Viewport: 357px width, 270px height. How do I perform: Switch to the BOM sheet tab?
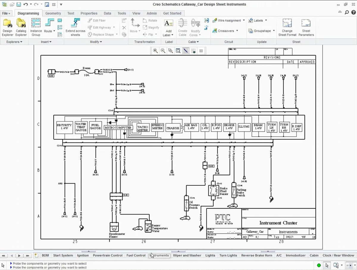[x=45, y=255]
